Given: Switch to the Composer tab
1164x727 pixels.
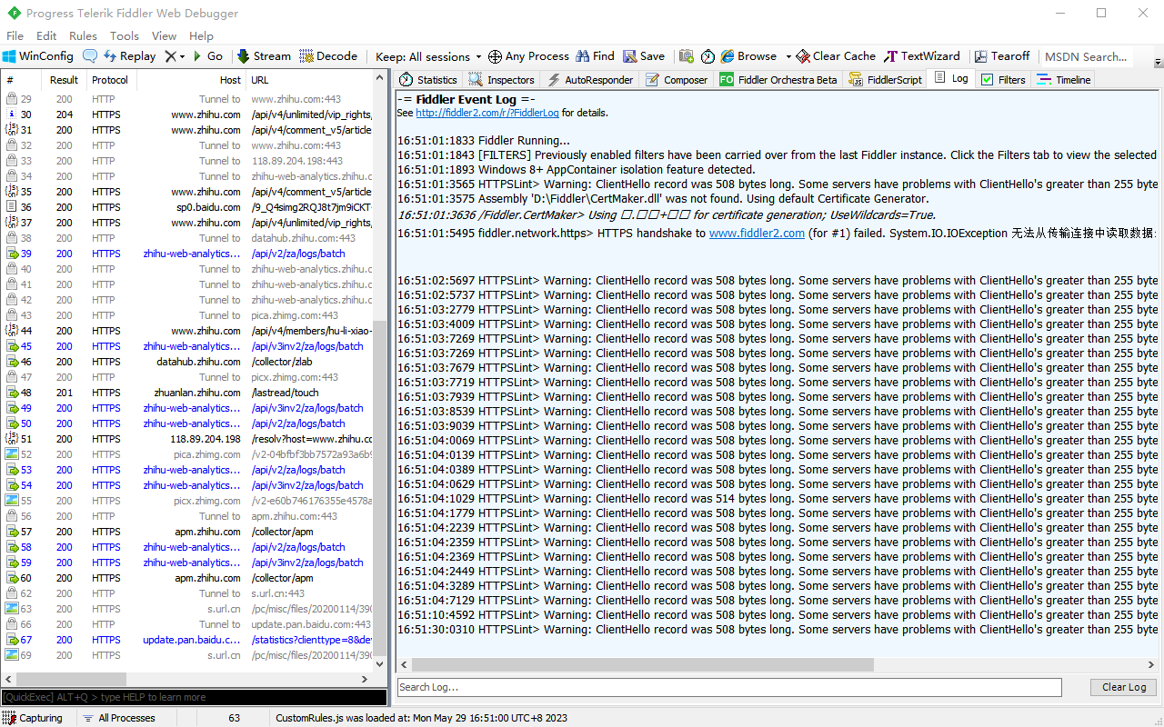Looking at the screenshot, I should (677, 80).
